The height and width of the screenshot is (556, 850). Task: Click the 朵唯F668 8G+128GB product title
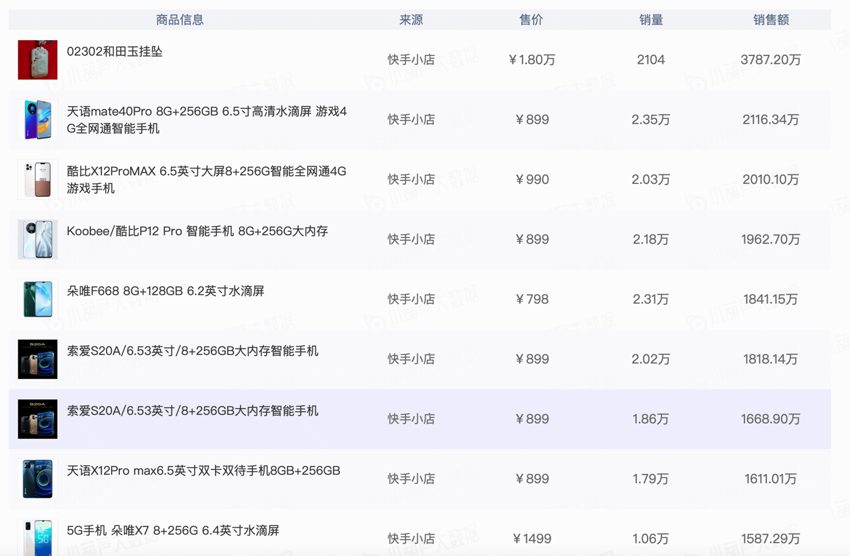pyautogui.click(x=165, y=291)
